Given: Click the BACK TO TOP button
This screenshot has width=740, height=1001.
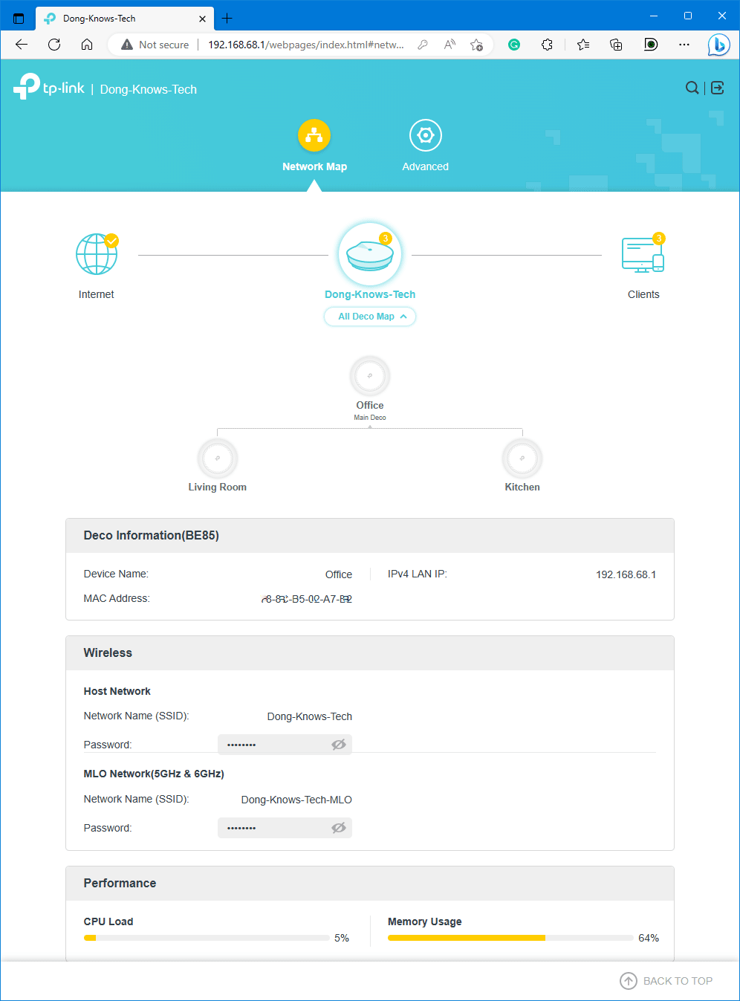Looking at the screenshot, I should (666, 980).
